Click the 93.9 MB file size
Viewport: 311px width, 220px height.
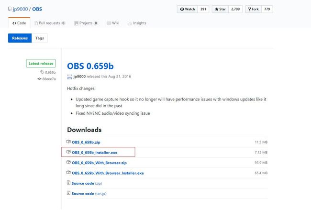point(261,163)
